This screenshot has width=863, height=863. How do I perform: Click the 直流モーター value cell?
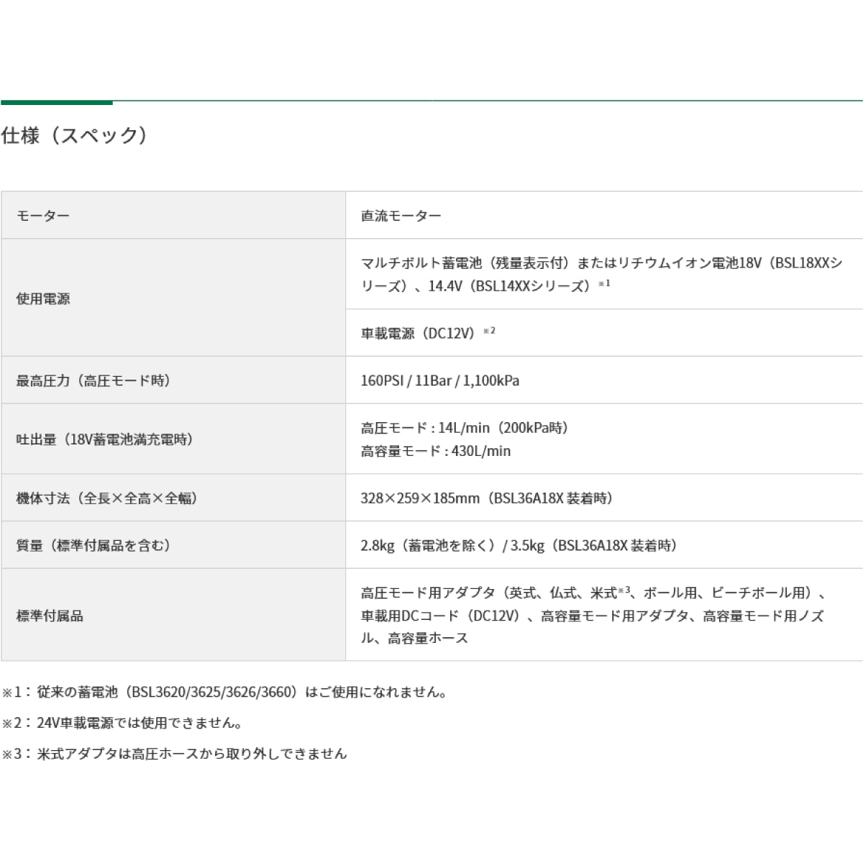(400, 214)
